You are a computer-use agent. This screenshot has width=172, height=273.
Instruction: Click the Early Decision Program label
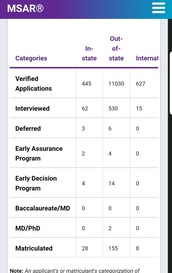point(36,183)
